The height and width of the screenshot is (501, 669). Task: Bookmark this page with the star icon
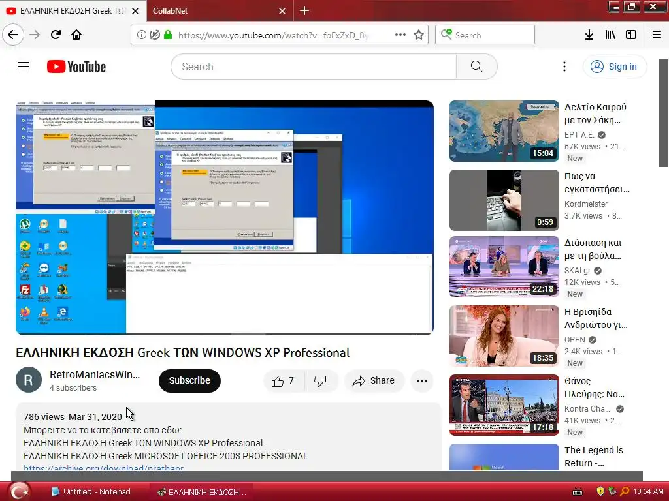[419, 35]
